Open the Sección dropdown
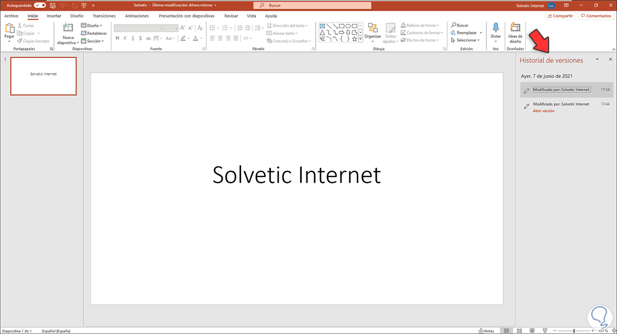 tap(93, 41)
